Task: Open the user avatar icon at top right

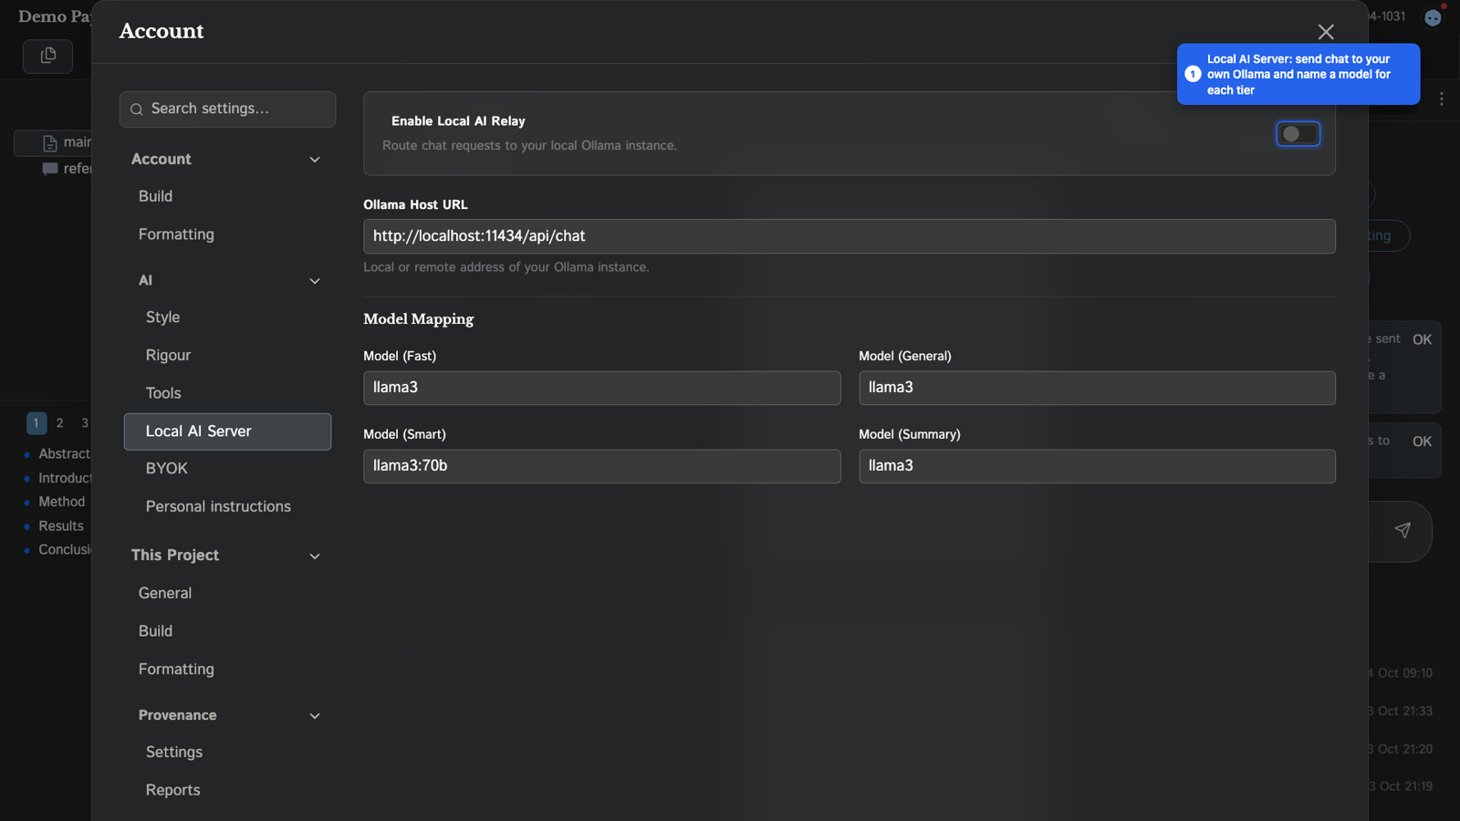Action: point(1433,17)
